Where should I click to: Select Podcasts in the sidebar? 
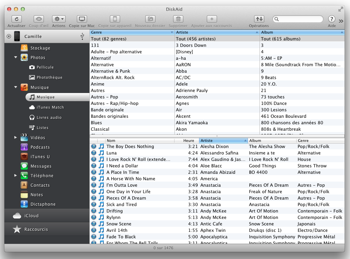pos(40,147)
